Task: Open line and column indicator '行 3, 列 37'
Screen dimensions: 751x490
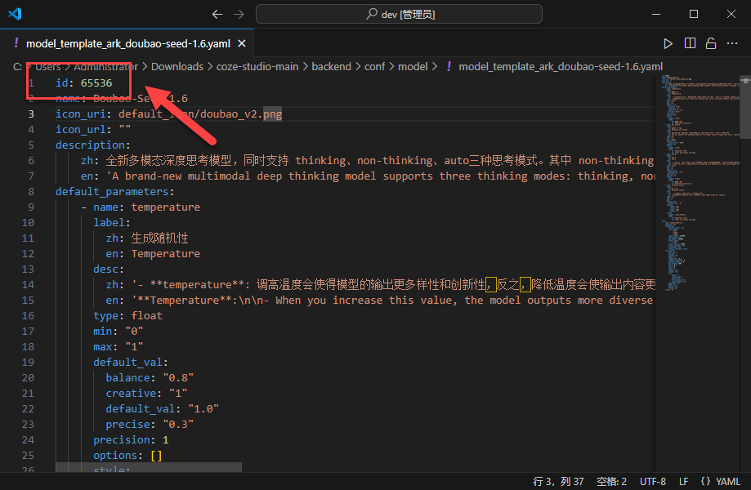Action: pyautogui.click(x=559, y=481)
